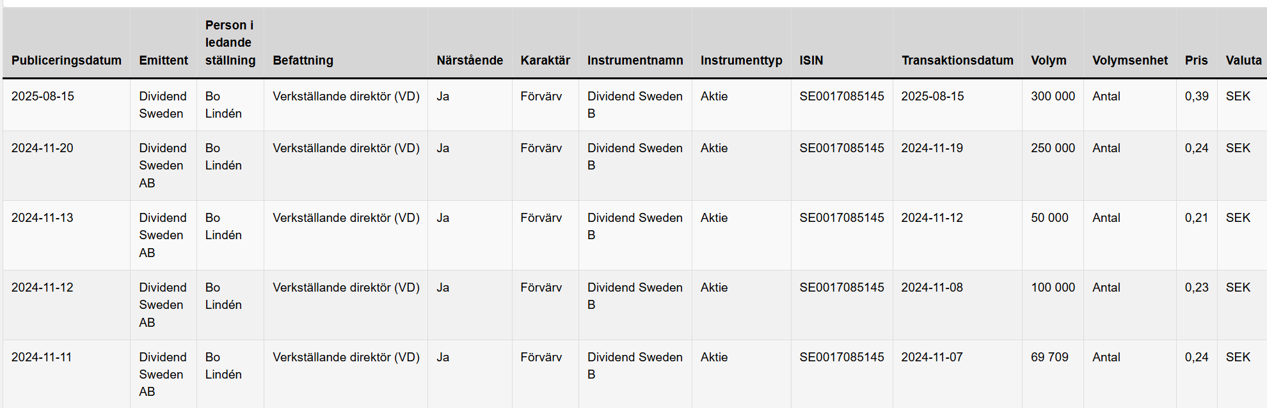Click the 69 709 volume cell
Image resolution: width=1267 pixels, height=408 pixels.
tap(1049, 357)
